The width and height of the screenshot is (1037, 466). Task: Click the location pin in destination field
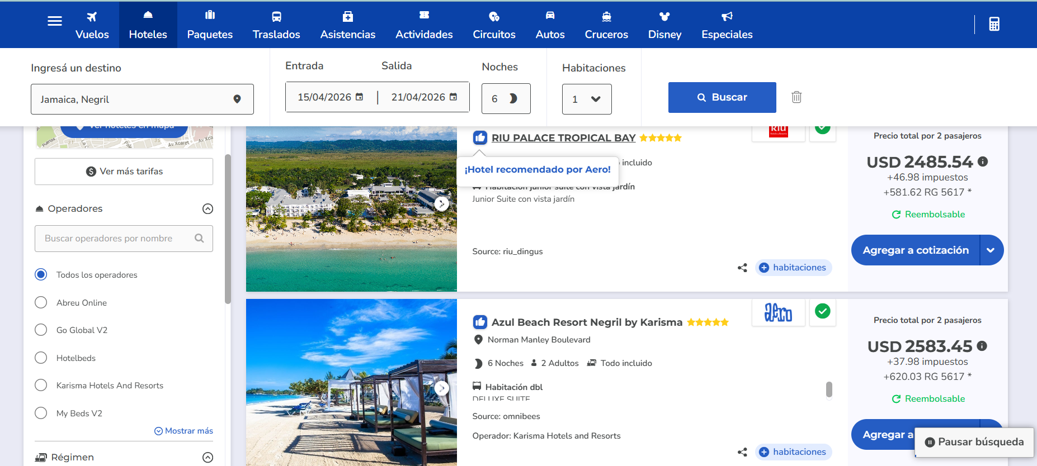[237, 99]
